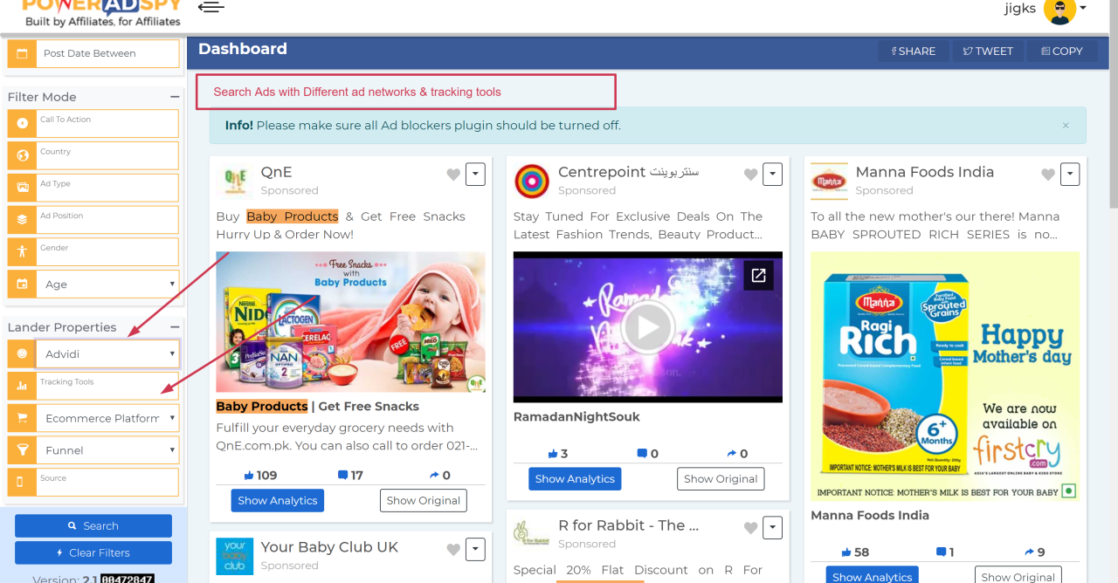Click the Call To Action input field

tap(107, 124)
